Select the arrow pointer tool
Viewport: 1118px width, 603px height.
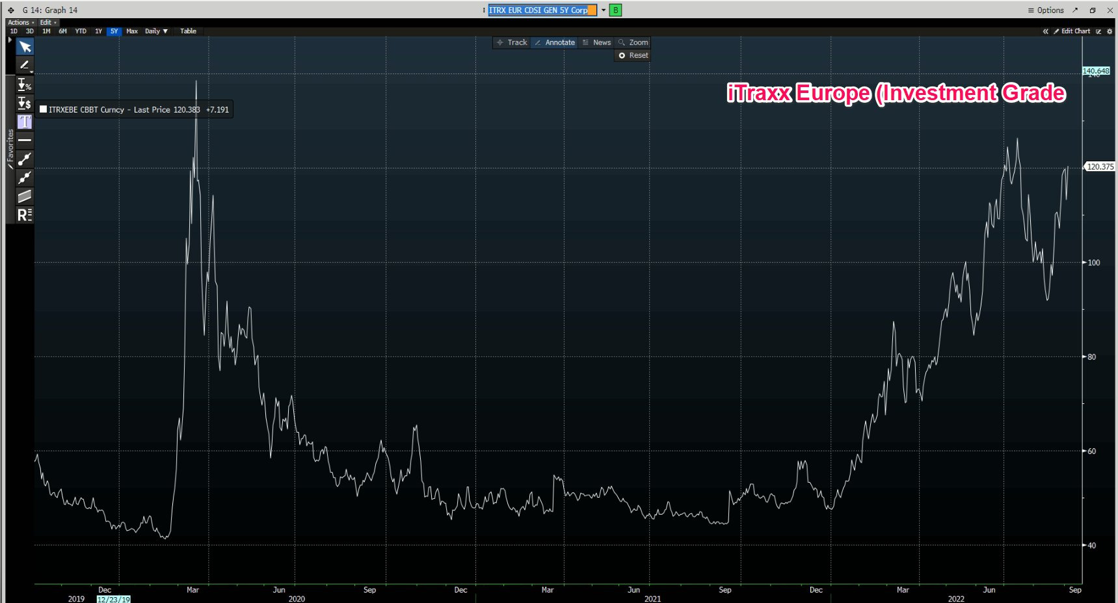click(x=25, y=47)
